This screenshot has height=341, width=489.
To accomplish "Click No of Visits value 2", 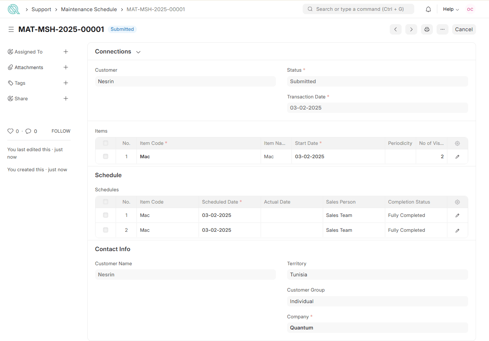I will (442, 157).
